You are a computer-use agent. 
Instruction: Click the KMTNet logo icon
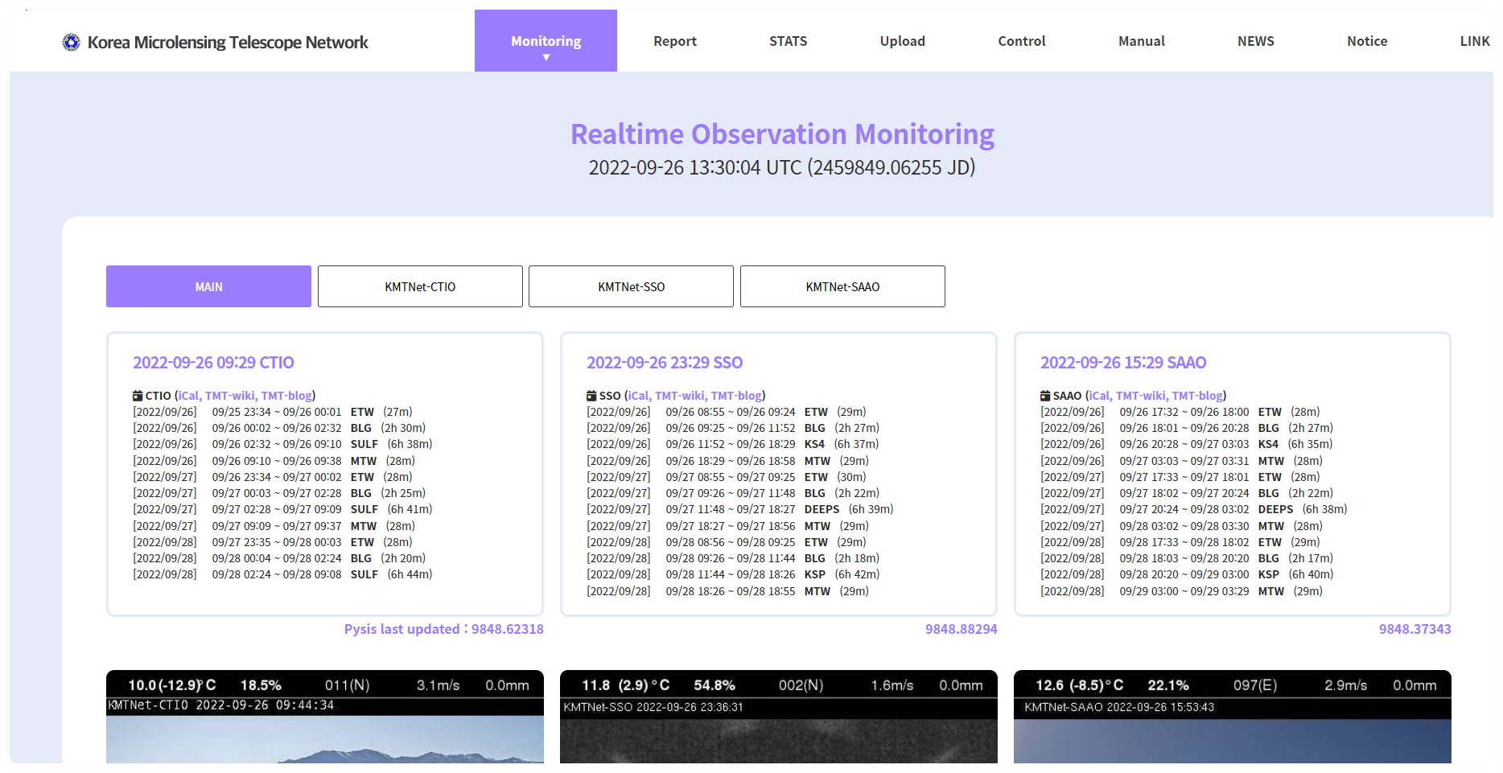[x=71, y=42]
